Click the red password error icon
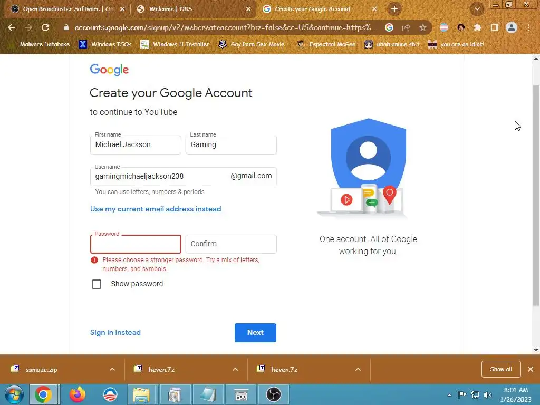This screenshot has height=405, width=540. [94, 260]
